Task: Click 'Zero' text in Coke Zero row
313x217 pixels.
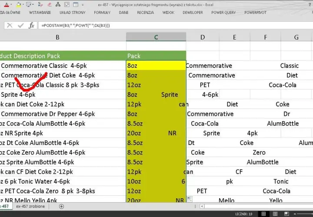Action: tap(259, 152)
